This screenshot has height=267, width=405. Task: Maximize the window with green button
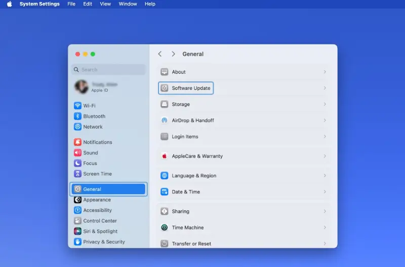click(93, 54)
